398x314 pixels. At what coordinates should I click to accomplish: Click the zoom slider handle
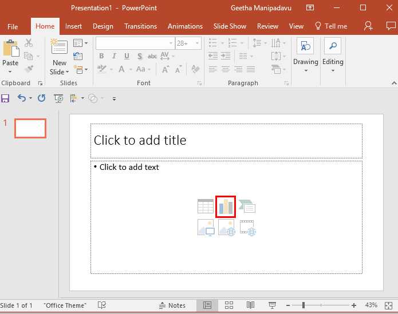[x=303, y=305]
